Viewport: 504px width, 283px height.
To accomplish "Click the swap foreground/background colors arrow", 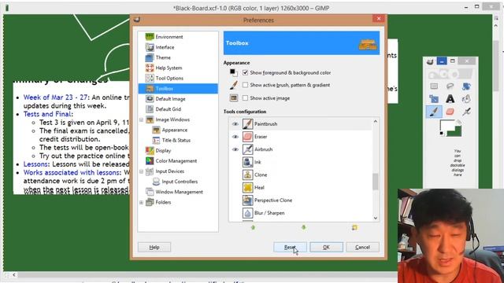I will pos(458,123).
